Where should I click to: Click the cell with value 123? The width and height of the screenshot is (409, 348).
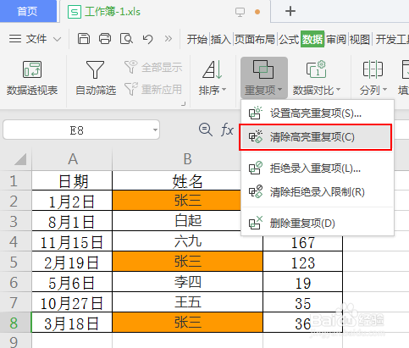(x=303, y=262)
